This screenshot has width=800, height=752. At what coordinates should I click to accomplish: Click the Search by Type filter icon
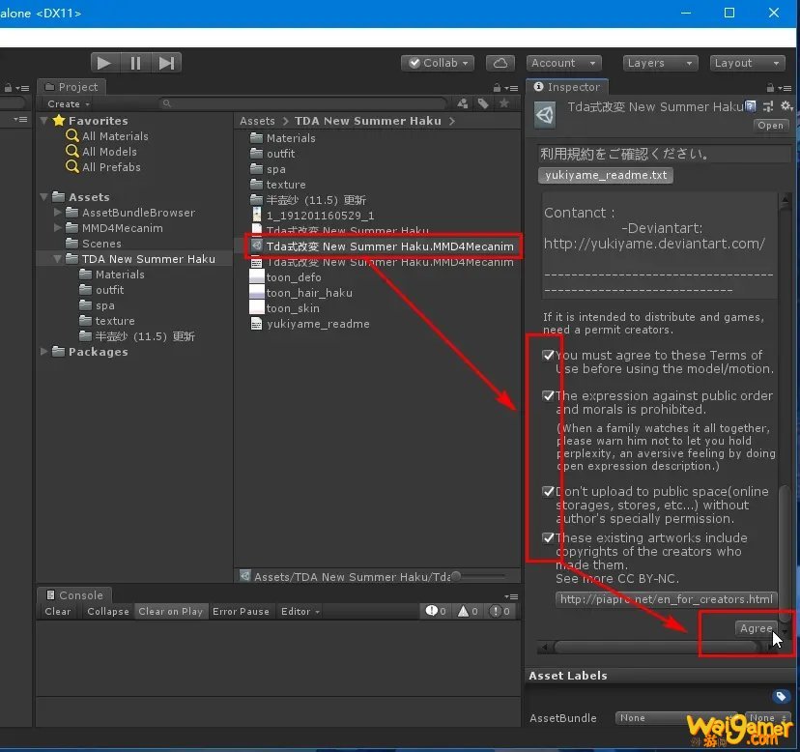point(463,103)
